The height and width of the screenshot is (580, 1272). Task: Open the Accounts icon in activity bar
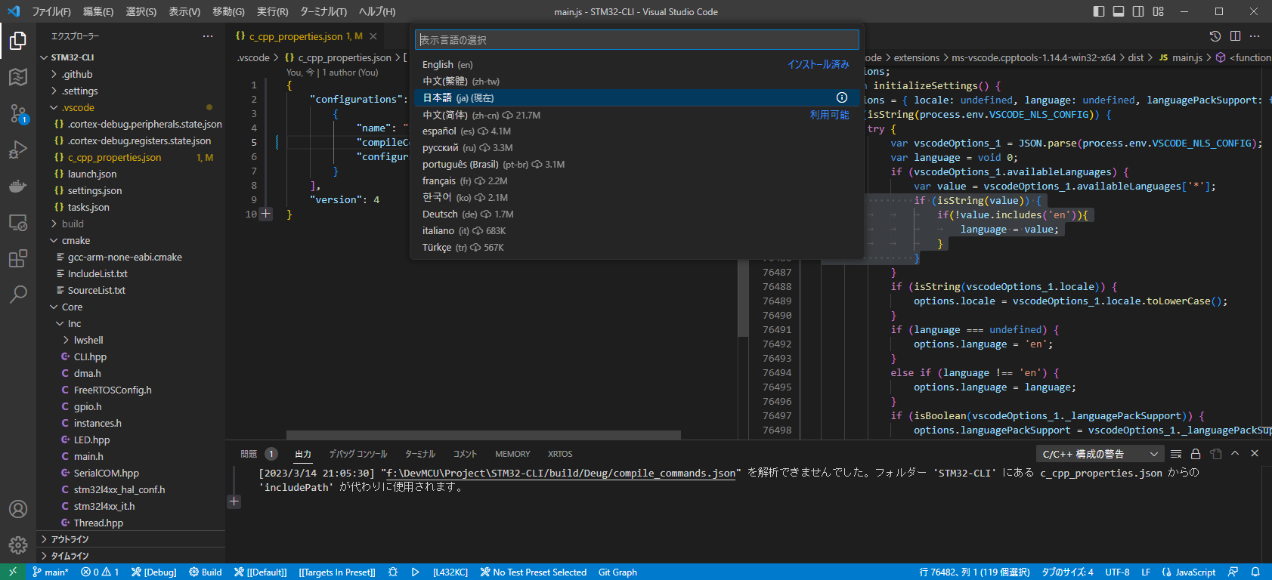[18, 509]
